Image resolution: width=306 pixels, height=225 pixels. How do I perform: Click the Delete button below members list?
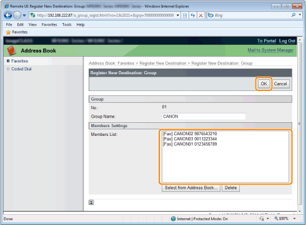coord(230,188)
